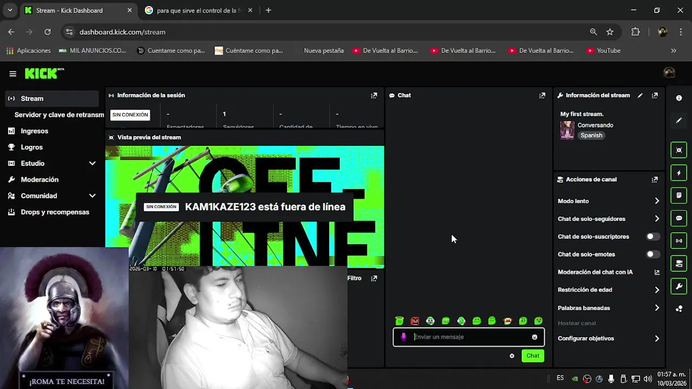Open the MIL ANUNCIOS.CO bookmark

pyautogui.click(x=92, y=51)
